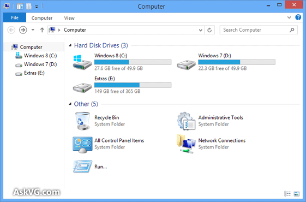The image size is (306, 202).
Task: Open recent locations dropdown arrow
Action: (x=33, y=30)
